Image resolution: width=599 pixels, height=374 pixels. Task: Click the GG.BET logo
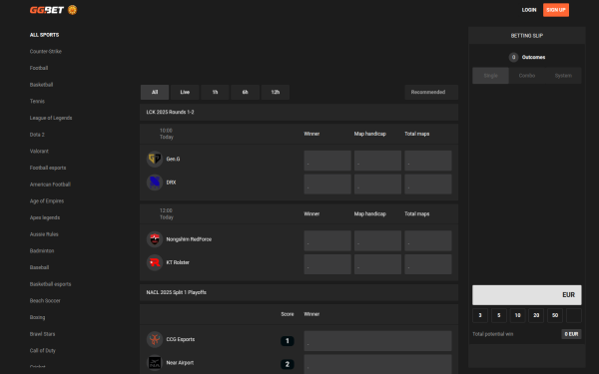pos(47,10)
